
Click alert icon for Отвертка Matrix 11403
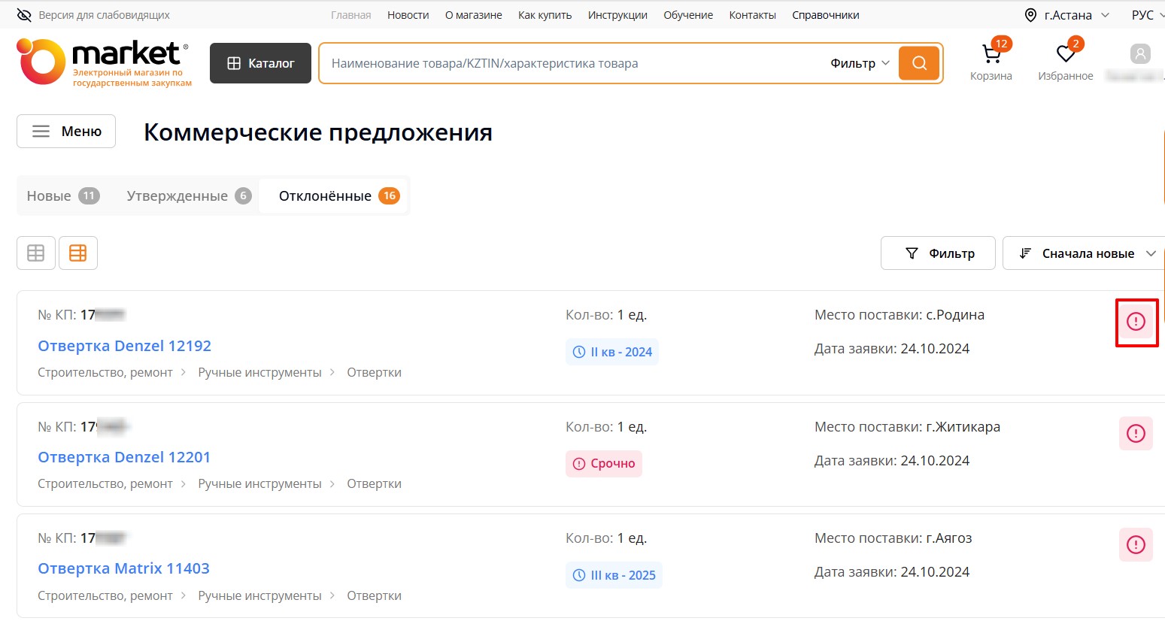click(1136, 545)
